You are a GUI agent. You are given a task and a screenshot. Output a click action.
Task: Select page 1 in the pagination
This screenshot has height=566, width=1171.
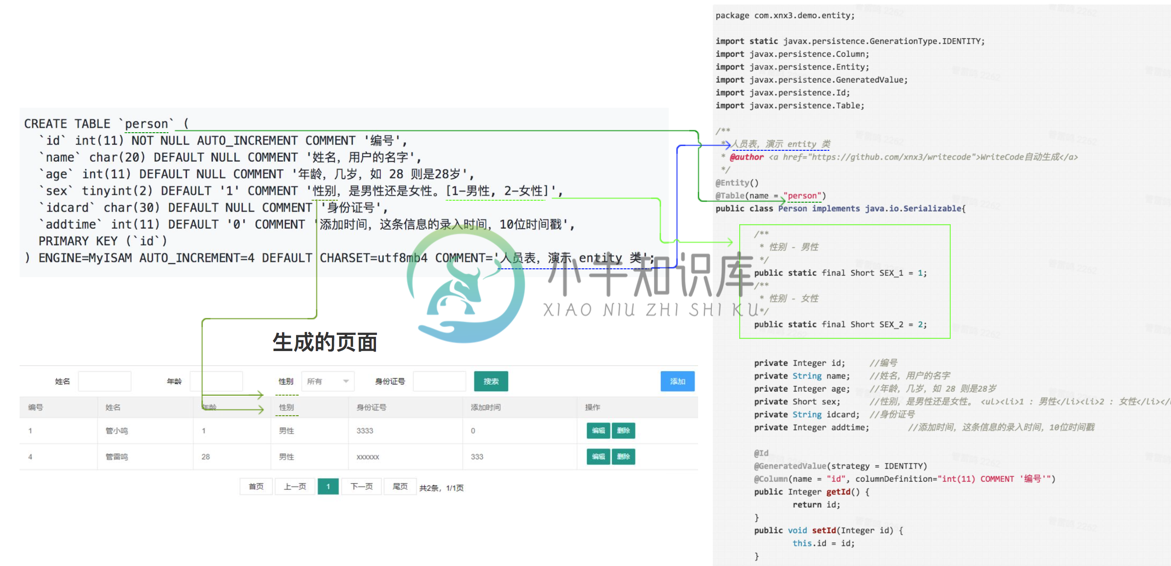pyautogui.click(x=328, y=487)
